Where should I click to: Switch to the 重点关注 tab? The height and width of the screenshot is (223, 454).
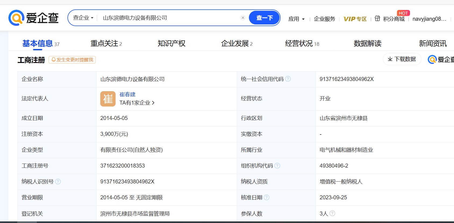(106, 44)
